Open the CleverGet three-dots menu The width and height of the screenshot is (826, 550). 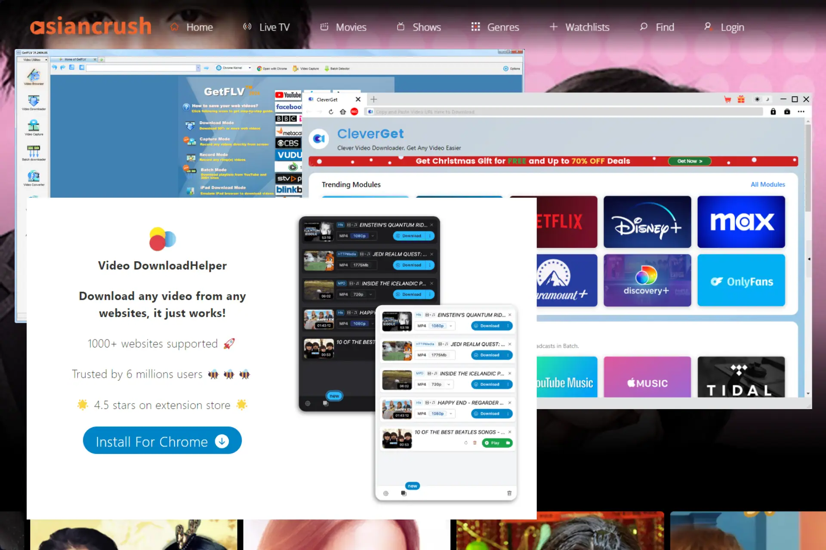801,112
